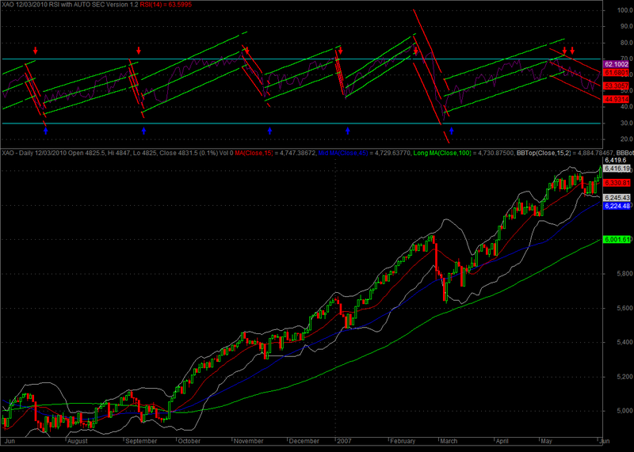Click the white 6,245.43 band value label

(x=617, y=198)
